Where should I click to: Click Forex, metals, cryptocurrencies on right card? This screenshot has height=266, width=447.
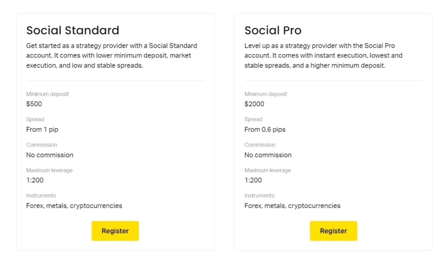point(292,205)
